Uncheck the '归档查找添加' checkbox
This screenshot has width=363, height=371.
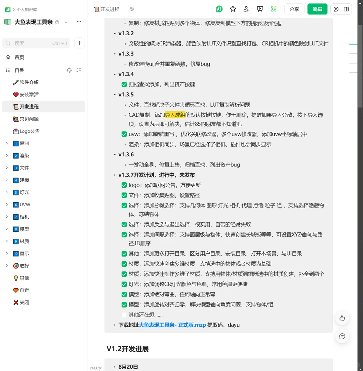point(124,84)
